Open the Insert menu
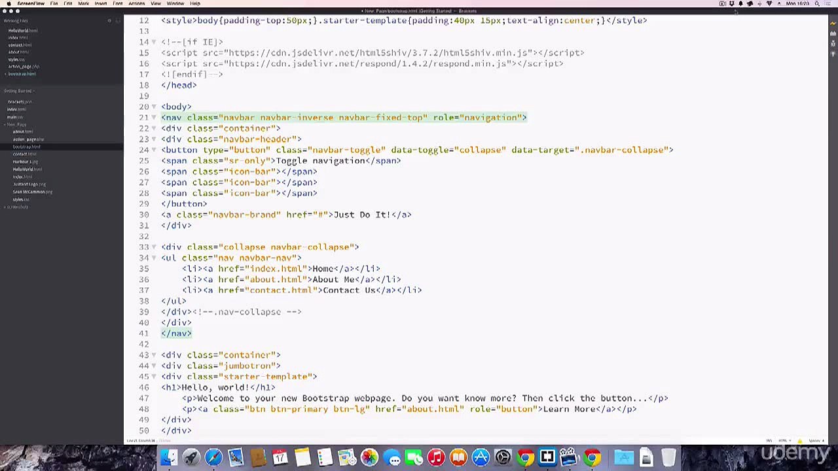 pos(101,4)
